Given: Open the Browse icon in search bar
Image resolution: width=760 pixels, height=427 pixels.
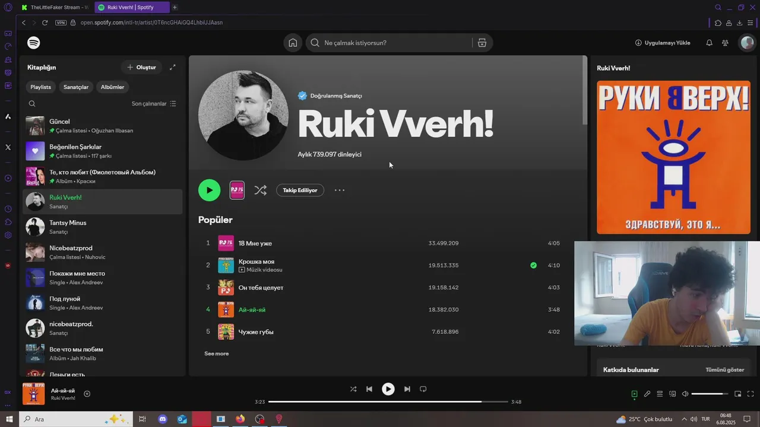Looking at the screenshot, I should [x=482, y=43].
